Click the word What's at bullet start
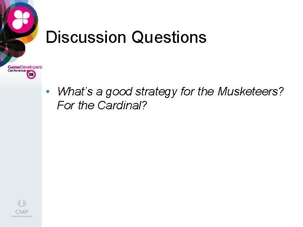The width and height of the screenshot is (303, 227). click(x=75, y=91)
